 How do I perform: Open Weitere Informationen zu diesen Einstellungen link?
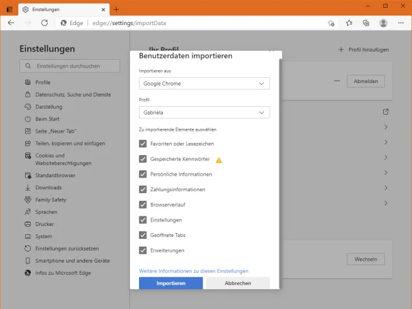[194, 271]
